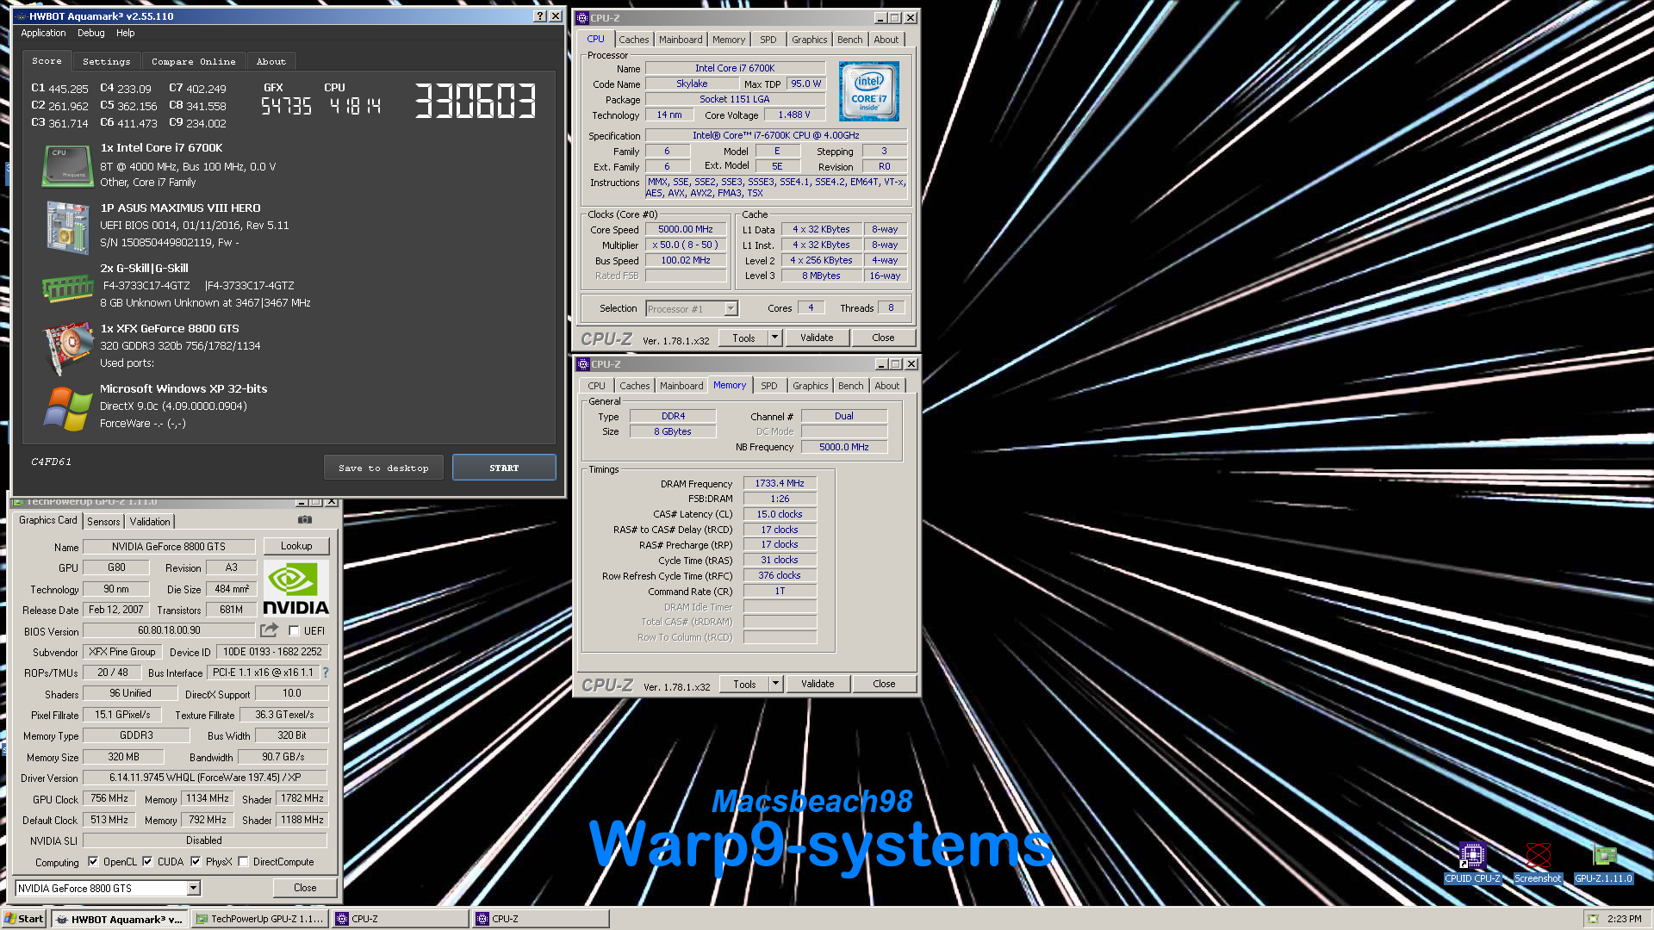This screenshot has width=1654, height=930.
Task: Switch to Validation tab in GPU-Z
Action: click(150, 522)
